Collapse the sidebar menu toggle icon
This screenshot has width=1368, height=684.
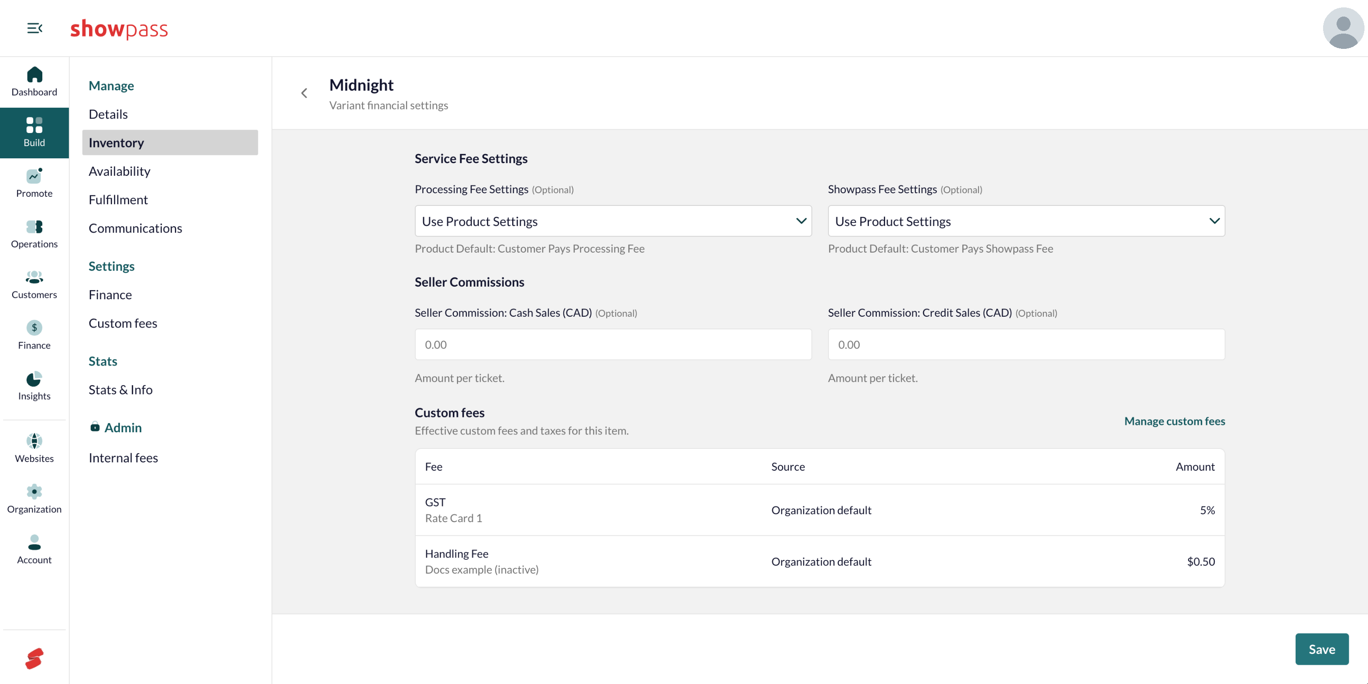click(34, 28)
